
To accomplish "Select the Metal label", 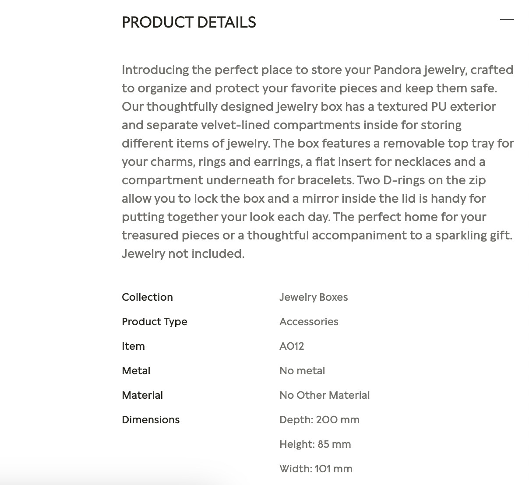I will click(x=136, y=371).
